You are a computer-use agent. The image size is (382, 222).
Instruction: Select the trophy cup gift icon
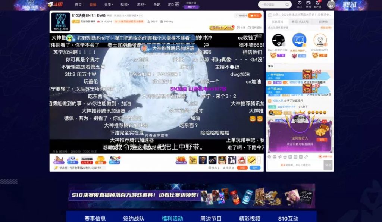tap(203, 160)
